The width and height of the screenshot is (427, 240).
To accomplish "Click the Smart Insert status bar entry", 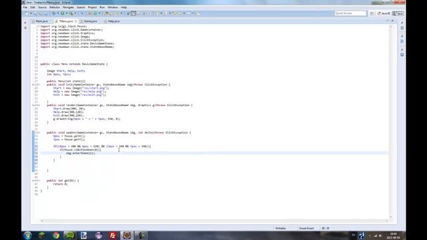I will (x=306, y=228).
